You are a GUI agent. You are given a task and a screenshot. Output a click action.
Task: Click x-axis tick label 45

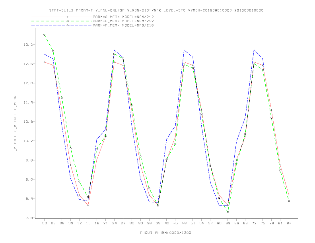[x=175, y=223]
